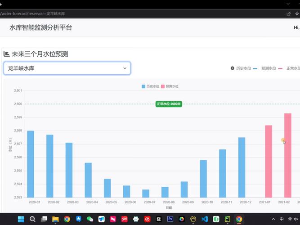This screenshot has width=300, height=225.
Task: Click the 2020-07 historical water level bar
Action: click(x=146, y=193)
